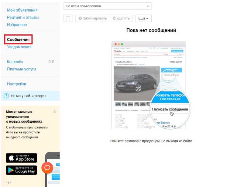Click the question mark help icon
The image size is (243, 187).
pyautogui.click(x=6, y=96)
